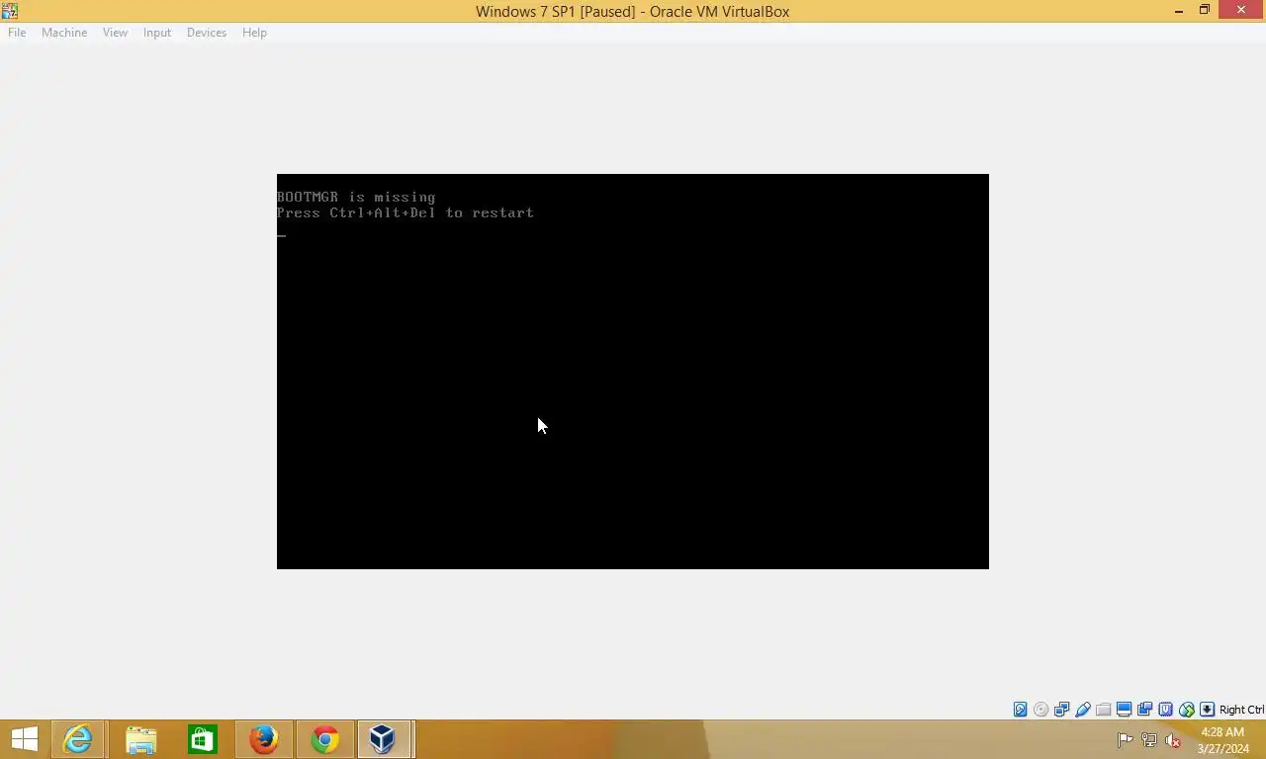Open the Action Center flag icon

click(x=1125, y=739)
